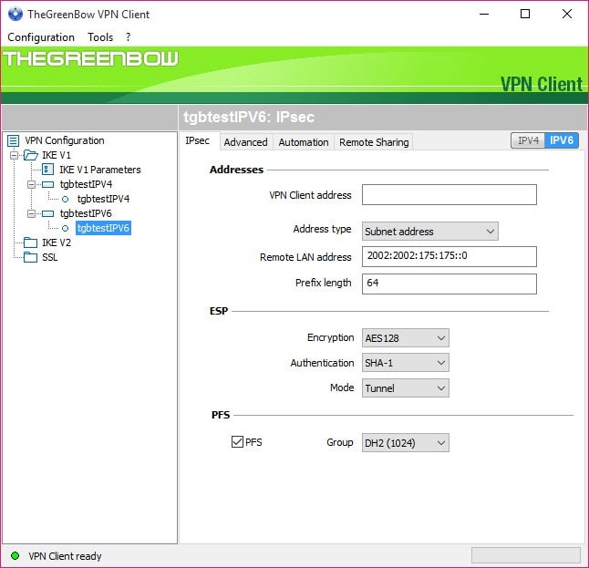The height and width of the screenshot is (568, 589).
Task: Select the IPsec tab
Action: tap(198, 141)
